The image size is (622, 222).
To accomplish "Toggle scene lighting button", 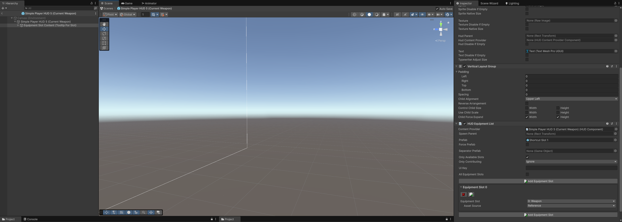I will (397, 15).
